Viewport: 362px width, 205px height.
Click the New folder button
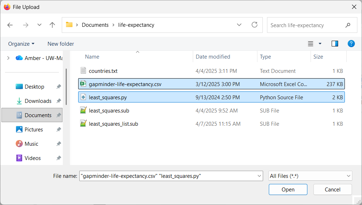click(x=61, y=44)
